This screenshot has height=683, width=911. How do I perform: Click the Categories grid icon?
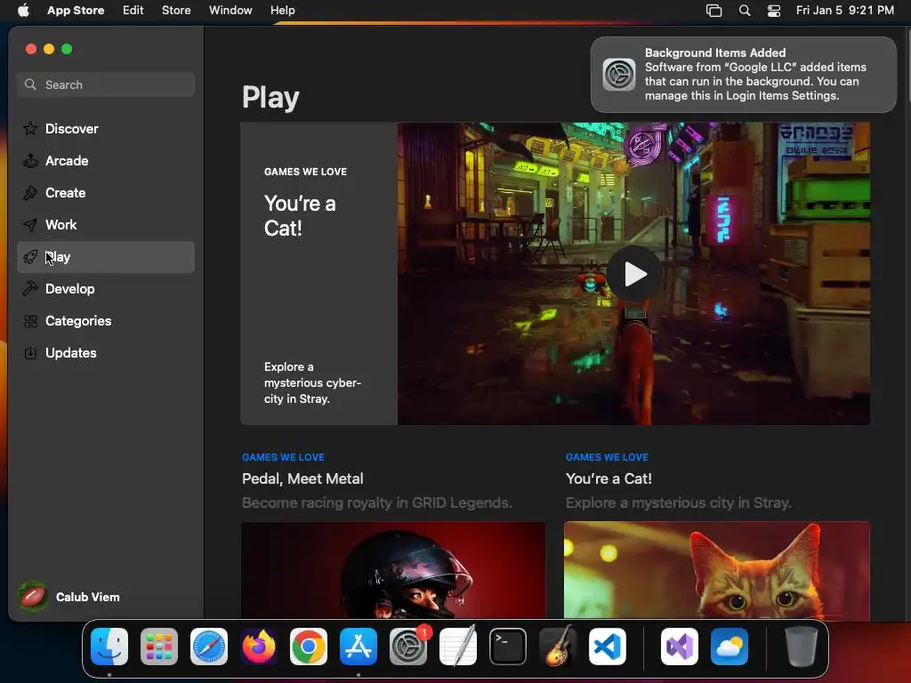coord(30,320)
